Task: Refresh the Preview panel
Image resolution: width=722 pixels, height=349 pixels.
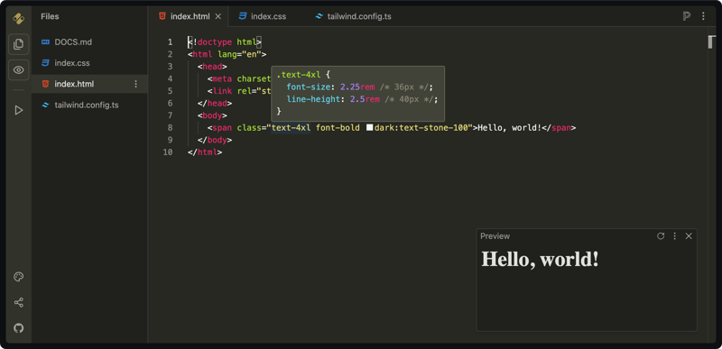Action: (x=661, y=236)
